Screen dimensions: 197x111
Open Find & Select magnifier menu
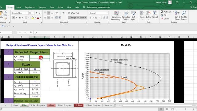click(x=184, y=15)
